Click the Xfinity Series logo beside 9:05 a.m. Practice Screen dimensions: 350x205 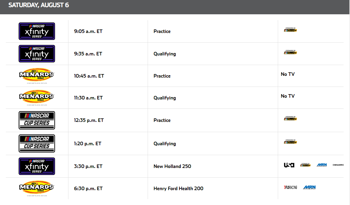pos(37,31)
